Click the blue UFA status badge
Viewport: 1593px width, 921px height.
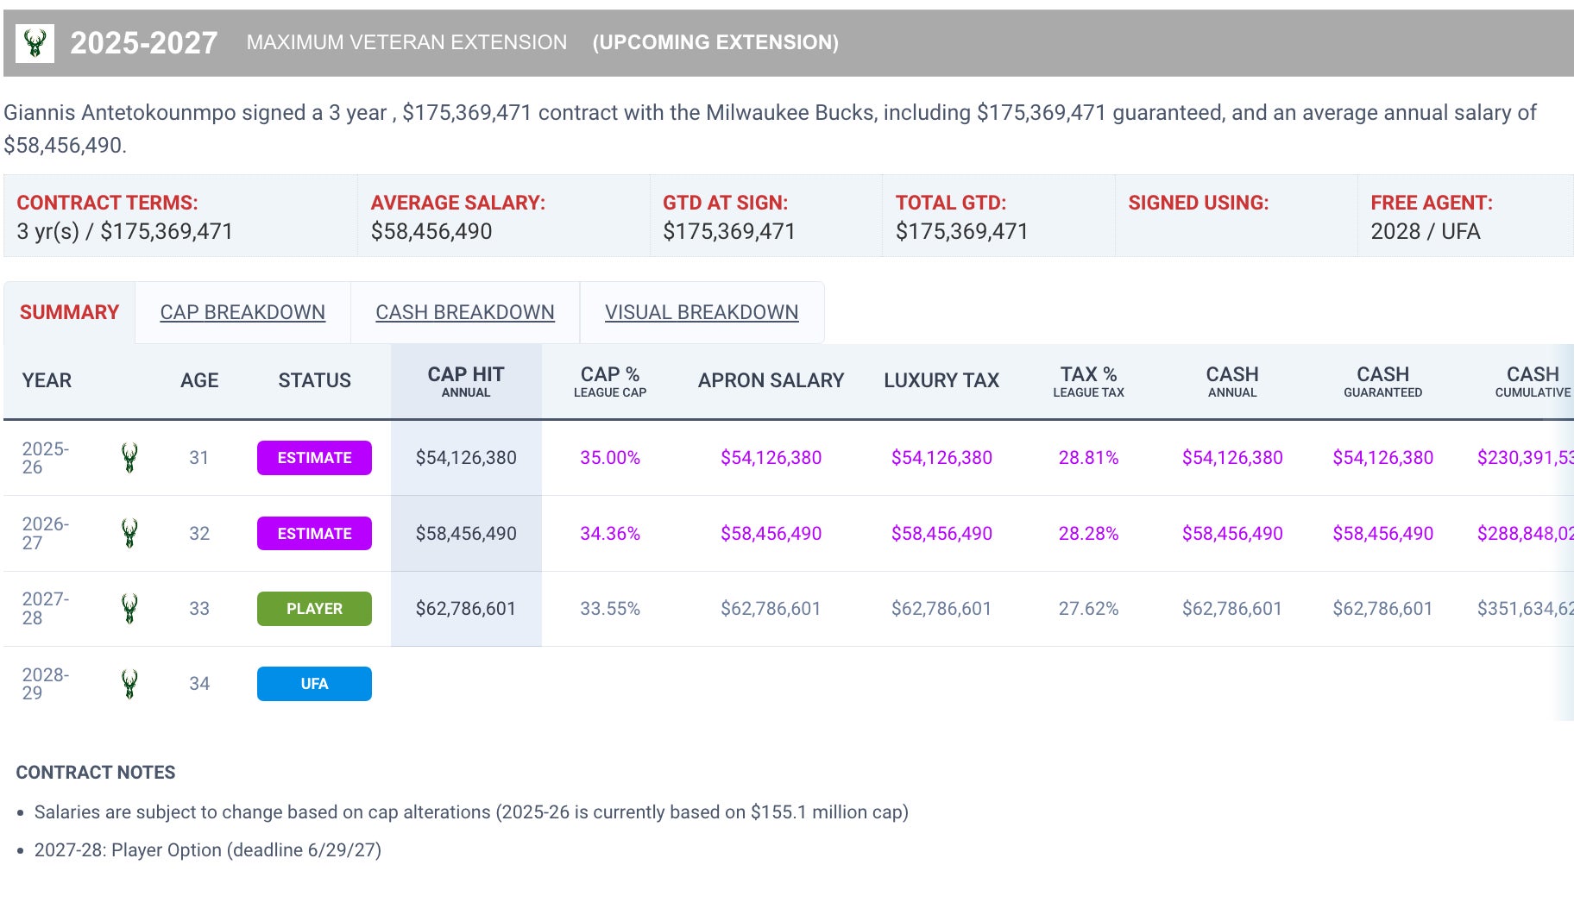click(x=314, y=684)
